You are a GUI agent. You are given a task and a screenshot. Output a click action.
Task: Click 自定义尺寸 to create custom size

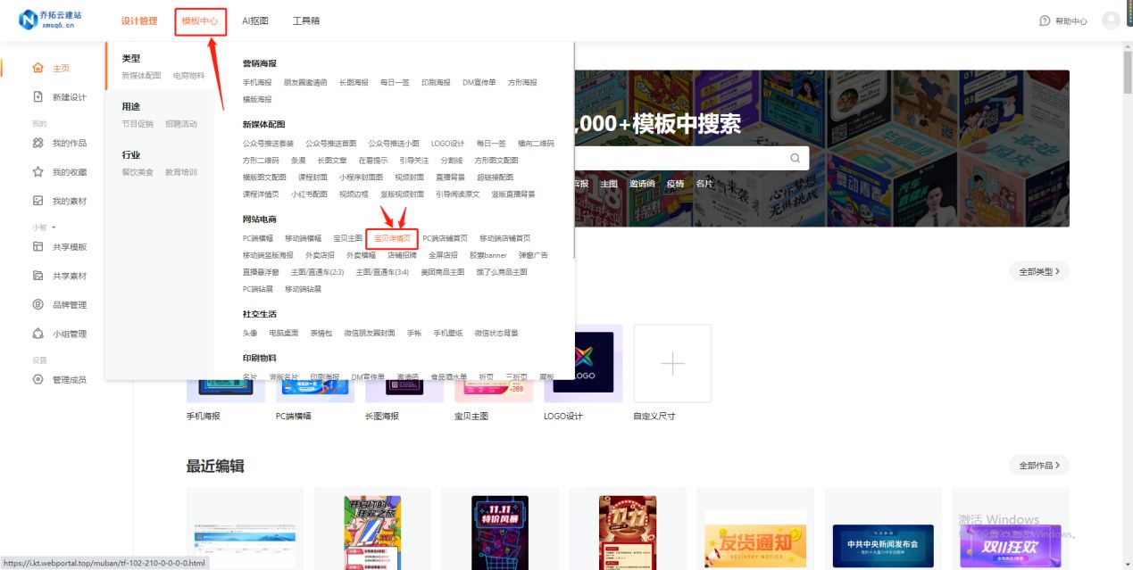[672, 363]
